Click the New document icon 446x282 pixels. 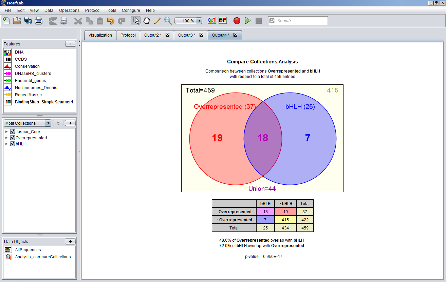(6, 21)
